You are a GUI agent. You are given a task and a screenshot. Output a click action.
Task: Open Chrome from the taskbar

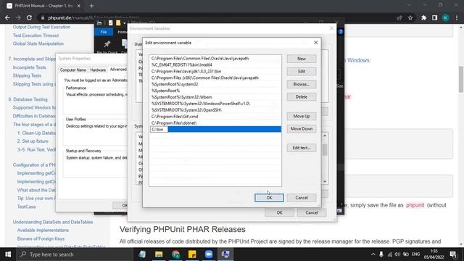(175, 254)
